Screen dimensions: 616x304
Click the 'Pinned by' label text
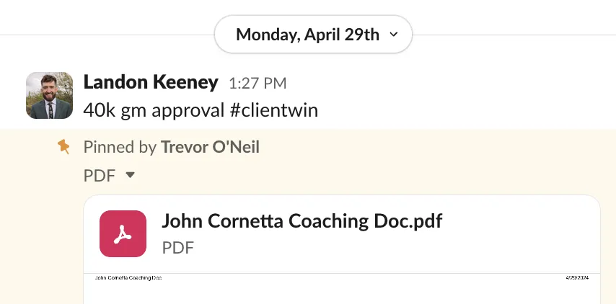(x=120, y=148)
